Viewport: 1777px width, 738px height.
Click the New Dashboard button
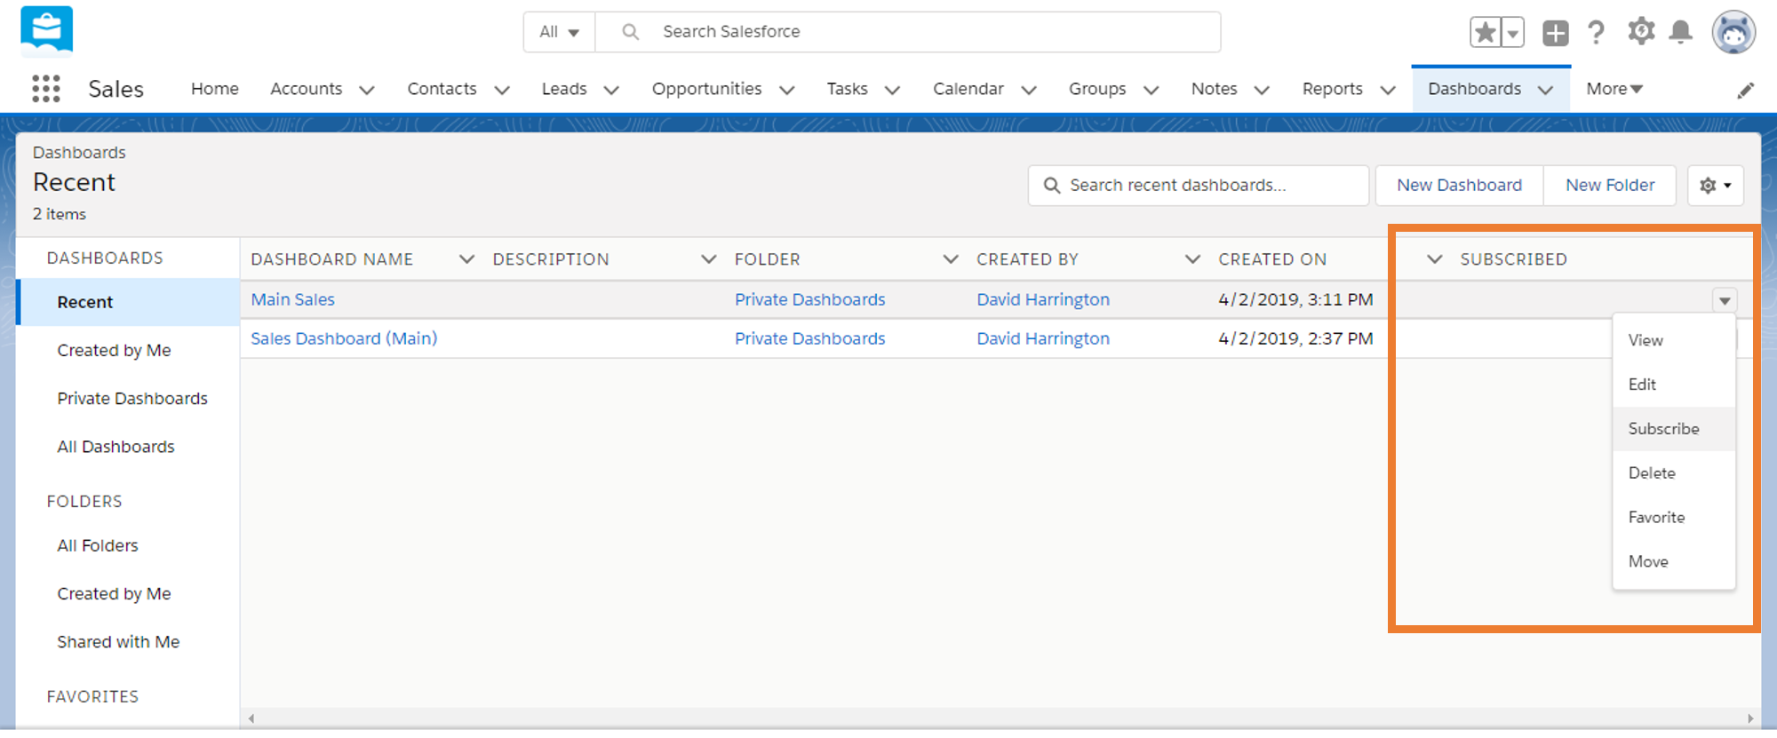1459,186
